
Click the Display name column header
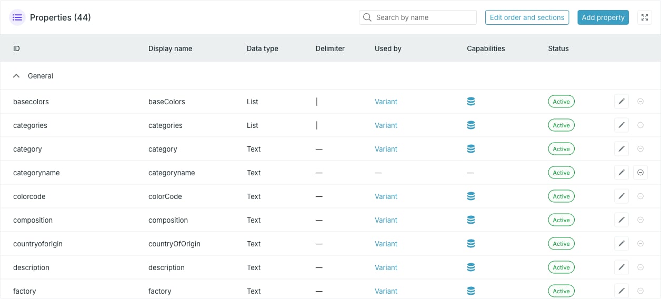pos(170,48)
